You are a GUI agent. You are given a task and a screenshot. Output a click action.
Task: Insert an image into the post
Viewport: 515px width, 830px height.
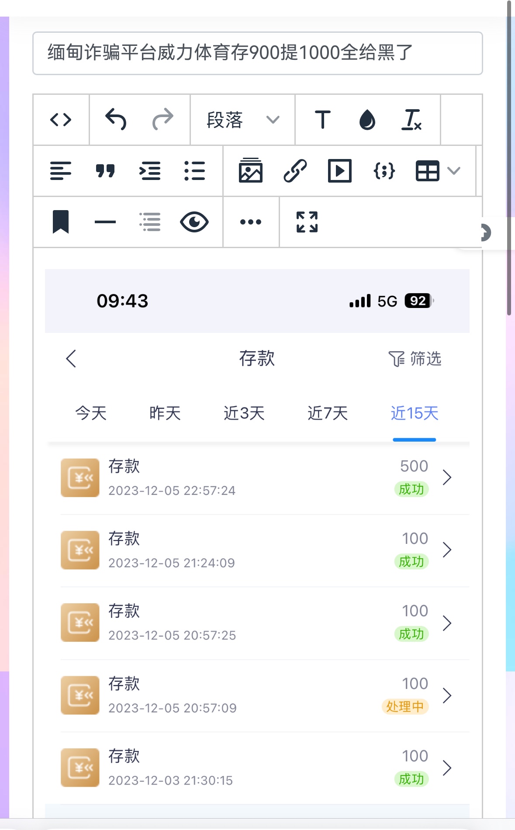click(251, 171)
